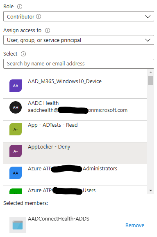
Task: Pick App - ADTests - Read entry
Action: (75, 131)
